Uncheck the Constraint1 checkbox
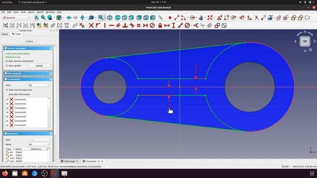 (x=7, y=99)
